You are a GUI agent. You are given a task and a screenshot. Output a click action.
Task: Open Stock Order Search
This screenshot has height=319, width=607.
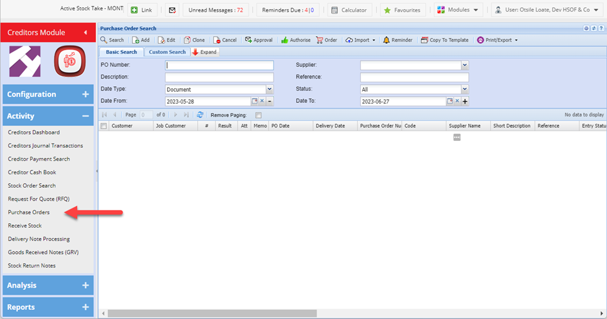click(31, 186)
